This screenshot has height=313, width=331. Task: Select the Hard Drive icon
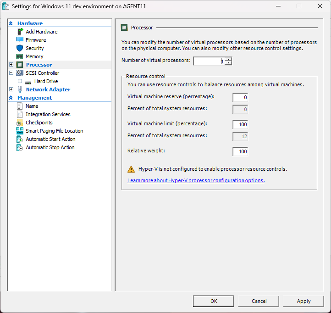click(28, 81)
